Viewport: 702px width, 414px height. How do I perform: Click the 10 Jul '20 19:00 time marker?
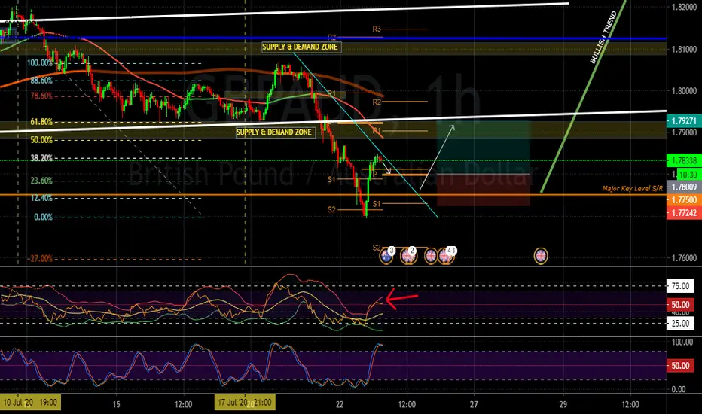30,403
